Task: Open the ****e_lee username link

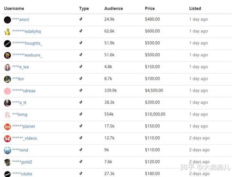Action: coord(20,67)
